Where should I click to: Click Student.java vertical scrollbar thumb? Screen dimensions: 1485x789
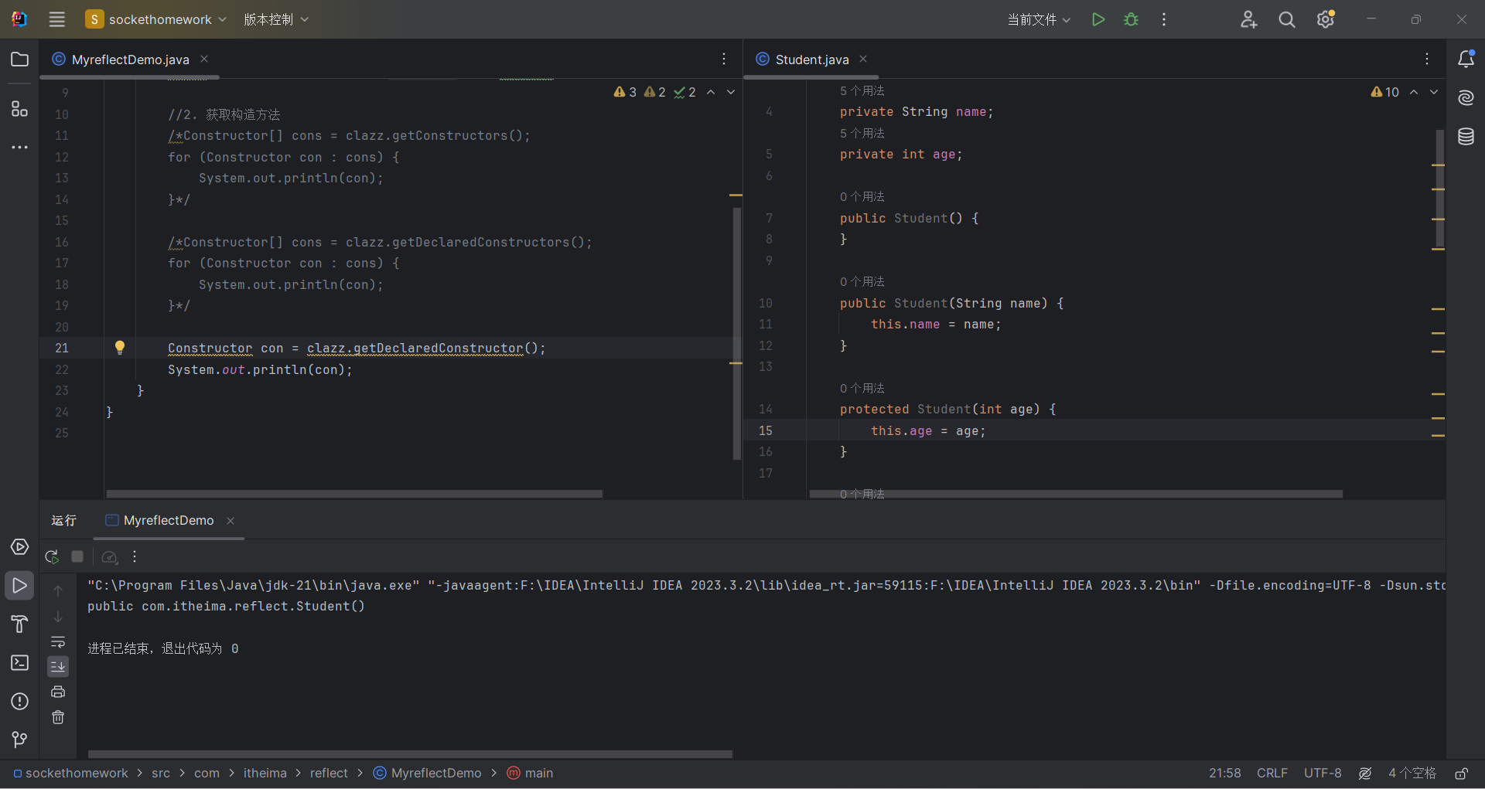click(1440, 188)
